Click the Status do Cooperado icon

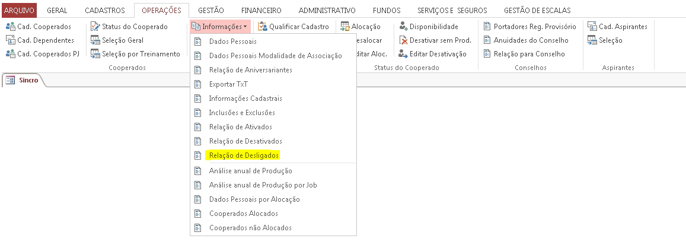95,27
